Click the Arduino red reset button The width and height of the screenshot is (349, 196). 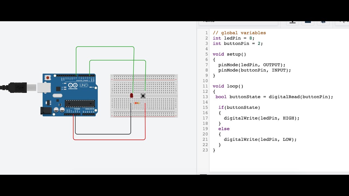48,78
